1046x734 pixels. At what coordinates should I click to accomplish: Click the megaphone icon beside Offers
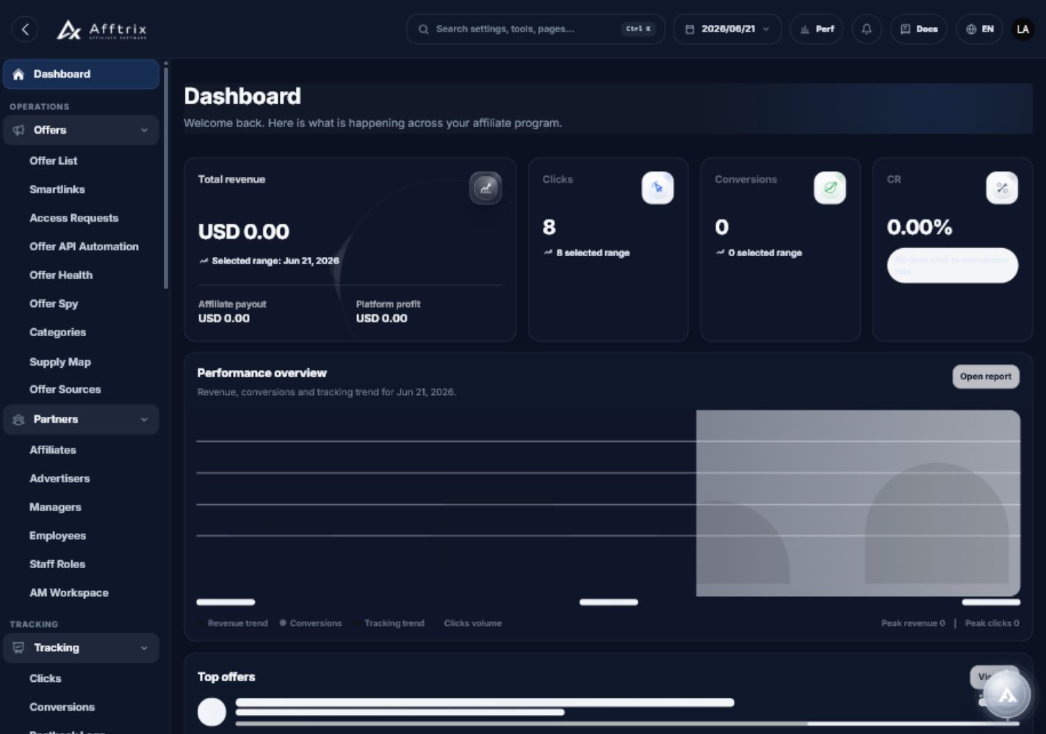click(x=18, y=130)
